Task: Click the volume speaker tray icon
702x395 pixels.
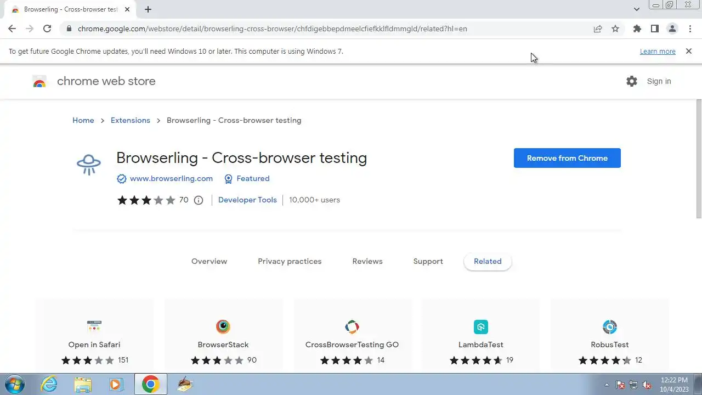Action: (647, 385)
